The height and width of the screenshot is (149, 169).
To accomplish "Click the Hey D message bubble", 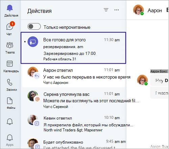I will point(160,80).
